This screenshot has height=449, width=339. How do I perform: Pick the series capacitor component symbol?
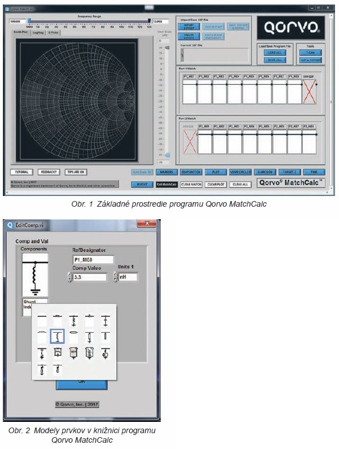pos(90,320)
